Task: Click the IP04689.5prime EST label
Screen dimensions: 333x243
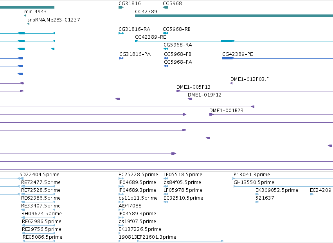Action: tap(137, 182)
